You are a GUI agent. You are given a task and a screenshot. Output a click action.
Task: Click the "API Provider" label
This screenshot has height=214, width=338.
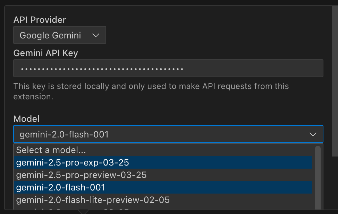pos(40,20)
